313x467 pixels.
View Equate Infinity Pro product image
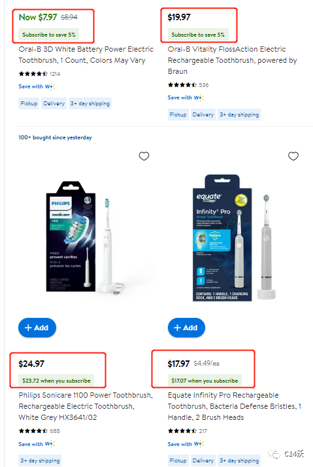pyautogui.click(x=234, y=237)
